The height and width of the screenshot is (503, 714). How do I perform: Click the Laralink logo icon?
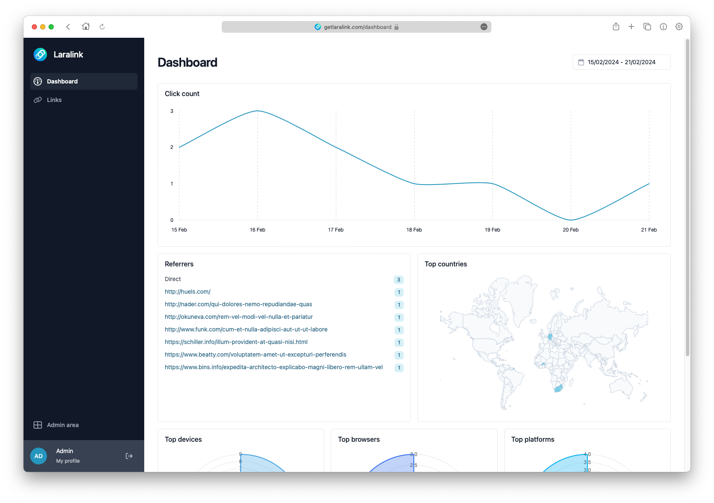[x=40, y=54]
